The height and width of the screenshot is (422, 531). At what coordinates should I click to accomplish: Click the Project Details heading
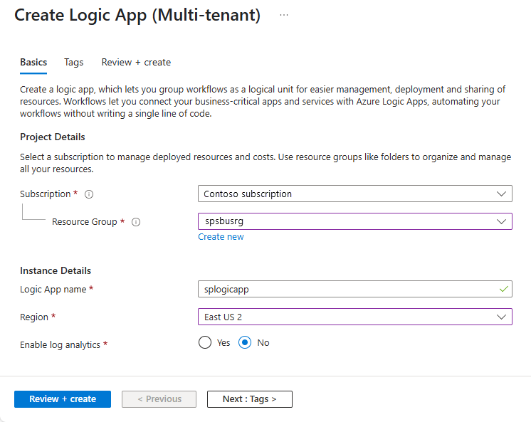click(x=53, y=137)
